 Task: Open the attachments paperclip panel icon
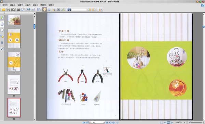tap(2, 42)
